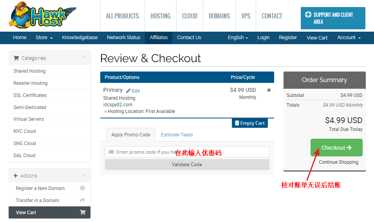Collapse the Actions panel chevron
Image resolution: width=374 pixels, height=222 pixels.
(83, 175)
